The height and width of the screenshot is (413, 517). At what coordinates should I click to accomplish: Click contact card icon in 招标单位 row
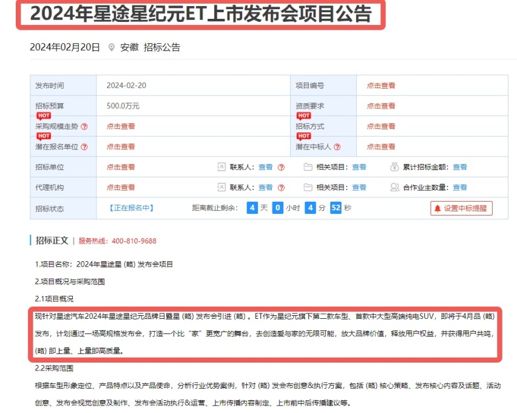coord(221,167)
